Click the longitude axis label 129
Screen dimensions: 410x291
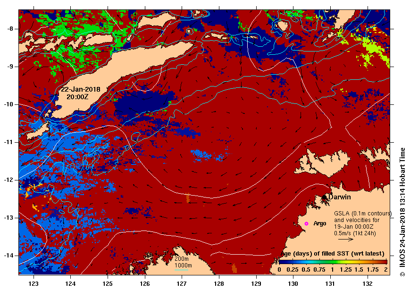click(x=256, y=283)
